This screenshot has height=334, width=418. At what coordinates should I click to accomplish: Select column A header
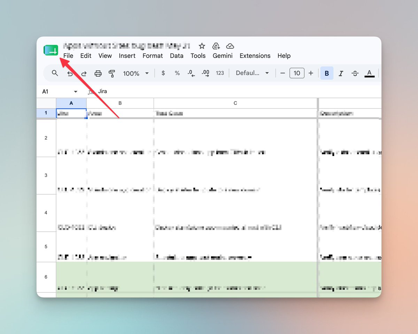71,103
